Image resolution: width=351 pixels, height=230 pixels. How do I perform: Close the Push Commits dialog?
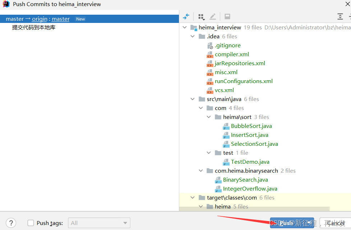click(x=348, y=4)
